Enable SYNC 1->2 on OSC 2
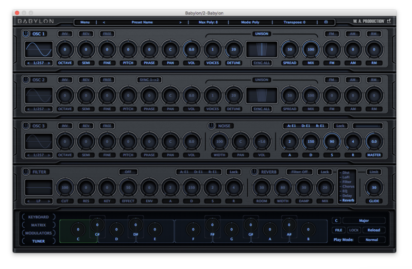 click(150, 80)
